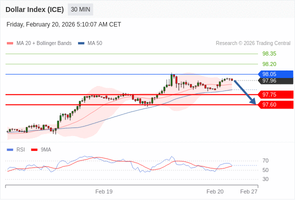The width and height of the screenshot is (295, 200).
Task: Click the 9MA legend red swatch
Action: point(34,150)
